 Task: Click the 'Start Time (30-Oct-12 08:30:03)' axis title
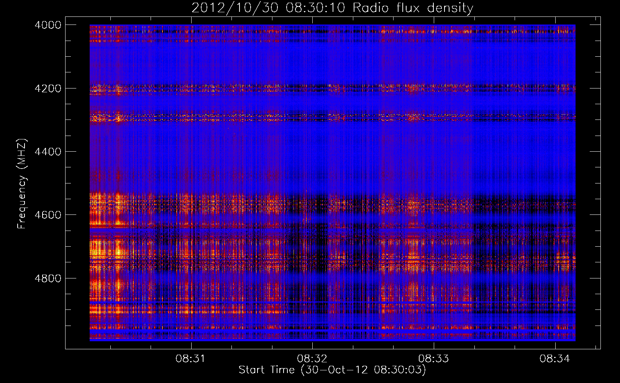(332, 370)
